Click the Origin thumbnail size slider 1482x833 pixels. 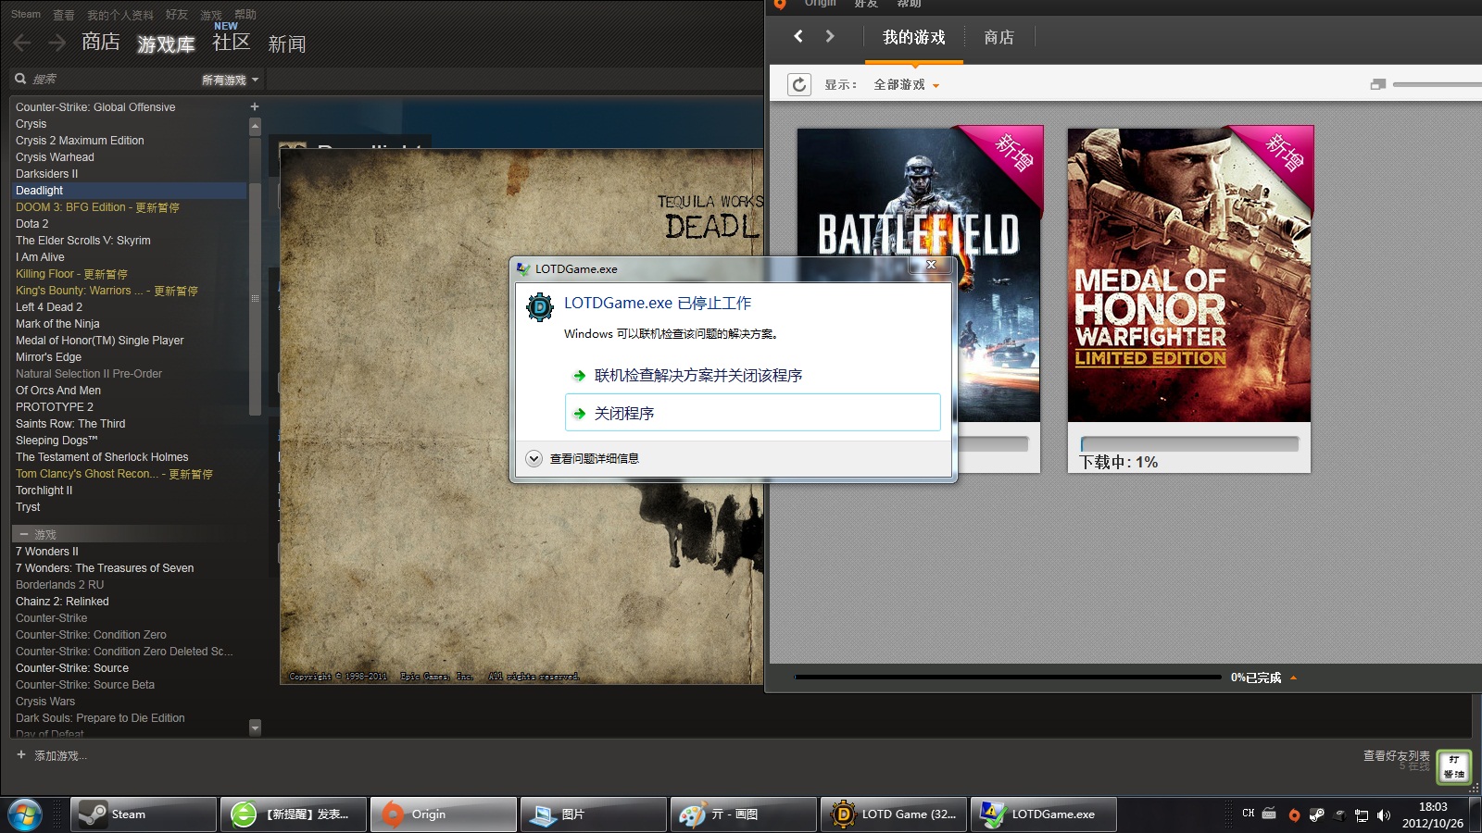point(1438,84)
